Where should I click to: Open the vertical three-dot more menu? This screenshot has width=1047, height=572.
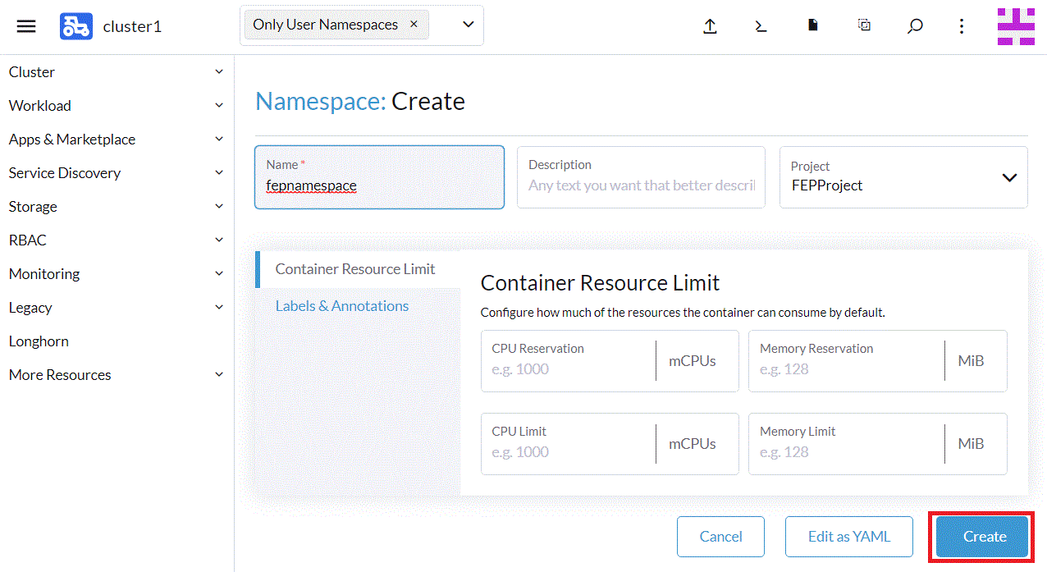pos(962,26)
